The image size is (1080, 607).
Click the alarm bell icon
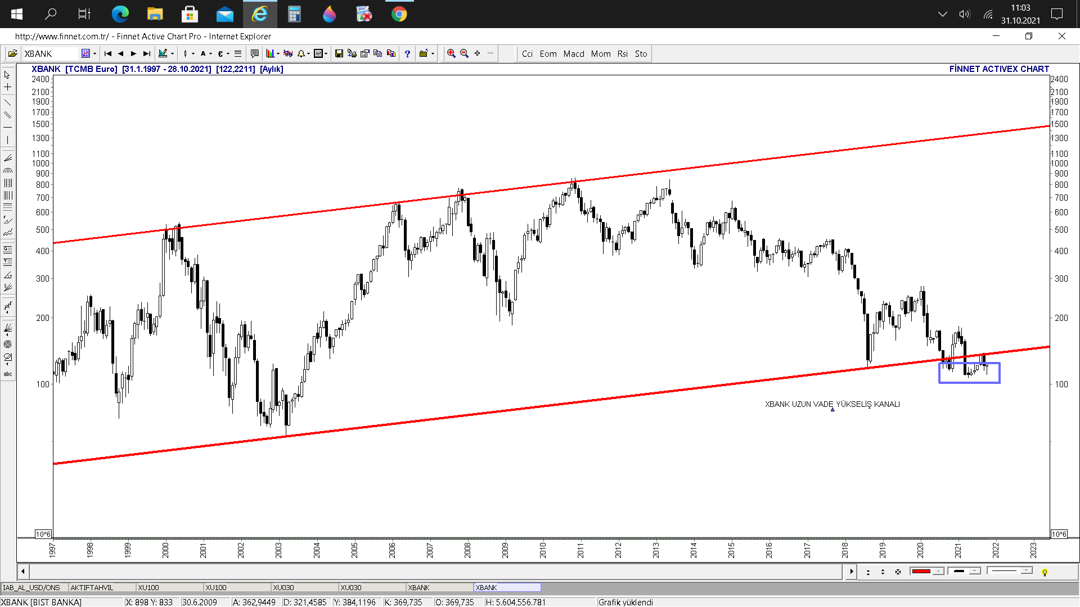pos(301,53)
